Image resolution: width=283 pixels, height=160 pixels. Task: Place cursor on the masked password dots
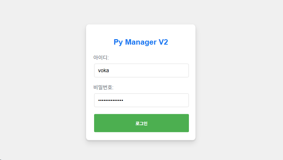111,100
